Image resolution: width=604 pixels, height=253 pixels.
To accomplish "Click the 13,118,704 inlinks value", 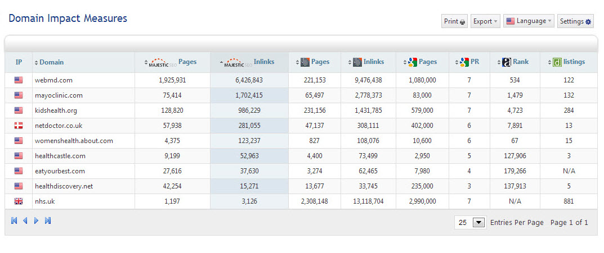I will click(x=368, y=201).
